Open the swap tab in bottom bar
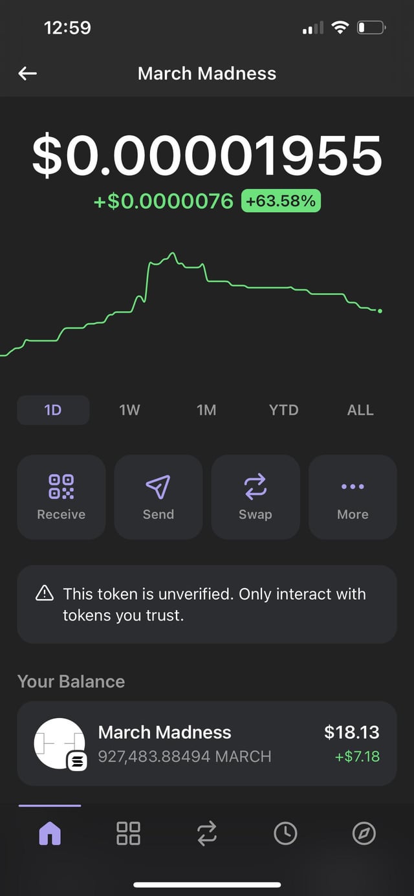 click(x=207, y=833)
